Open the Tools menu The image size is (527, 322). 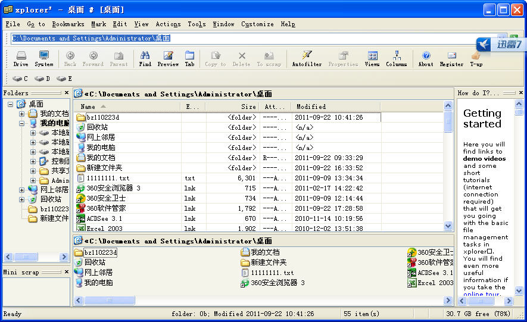197,24
